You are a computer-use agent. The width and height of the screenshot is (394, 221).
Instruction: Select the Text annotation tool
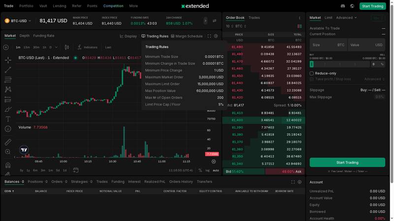8,119
